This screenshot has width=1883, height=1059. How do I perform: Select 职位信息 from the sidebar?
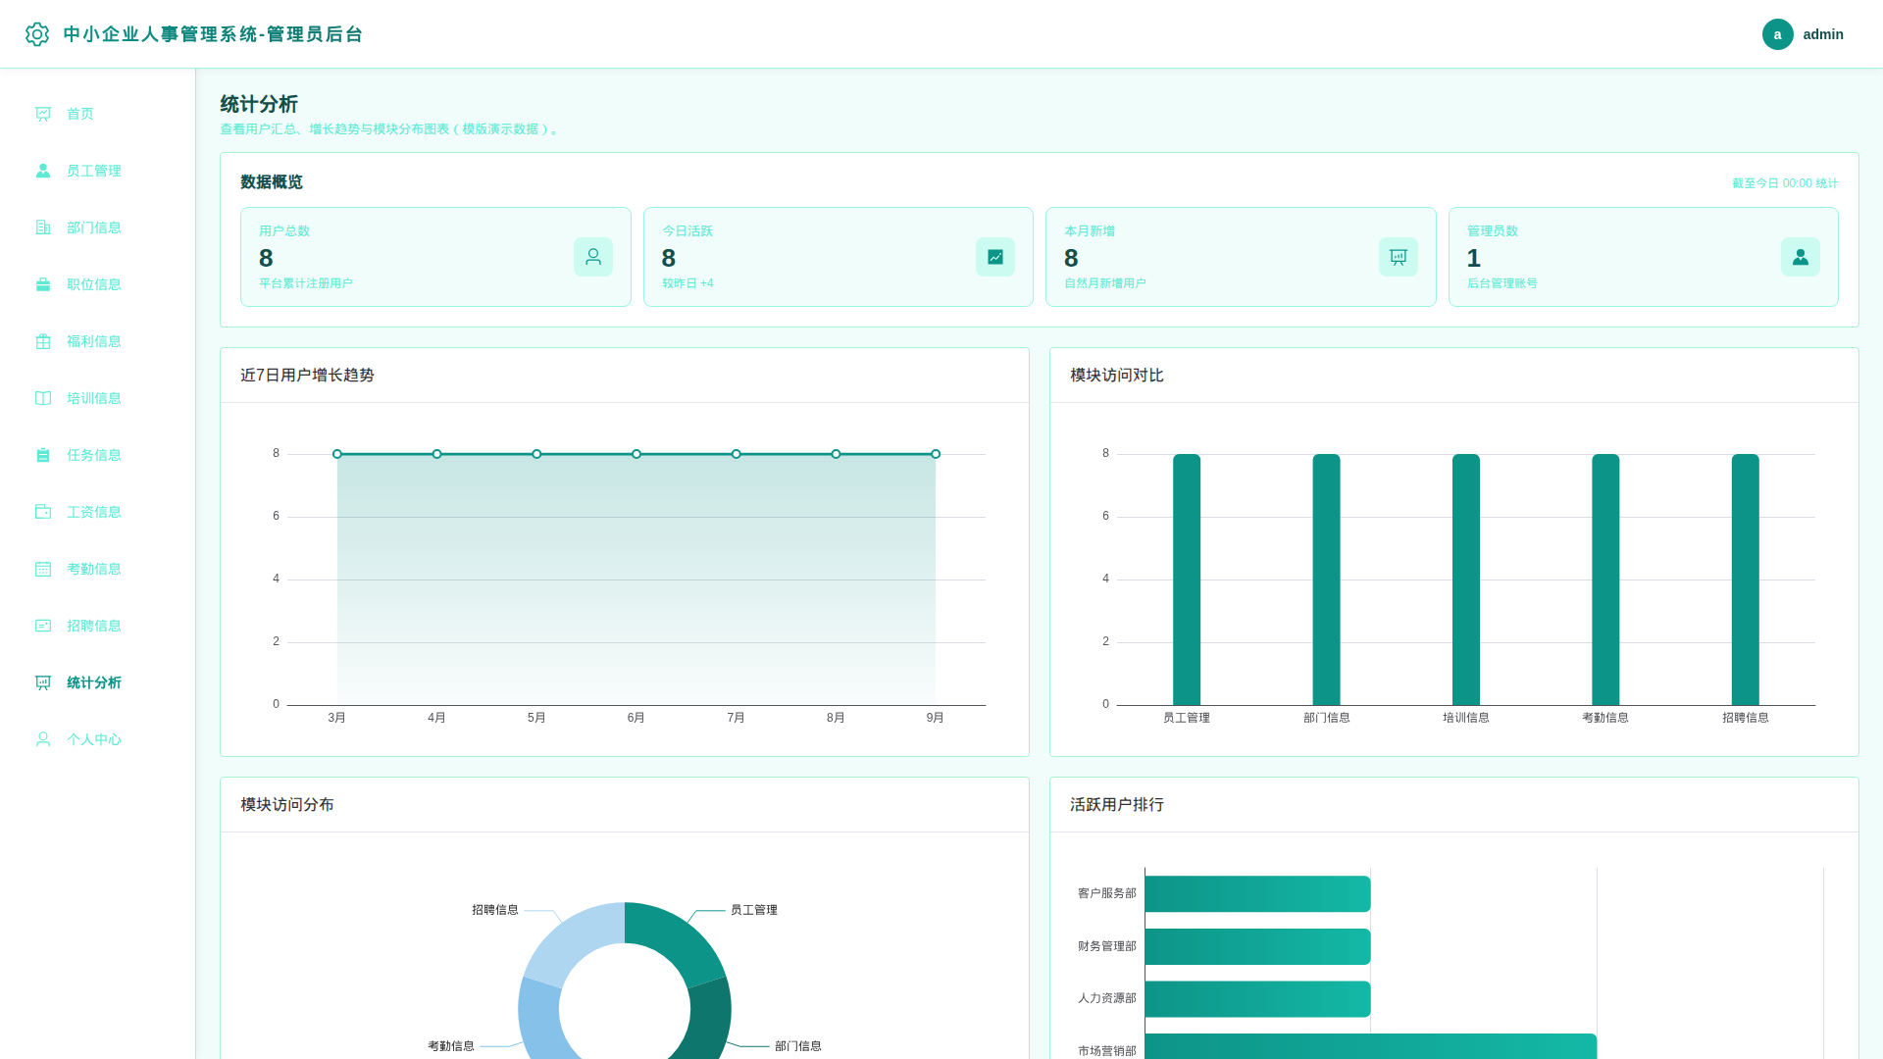click(98, 284)
